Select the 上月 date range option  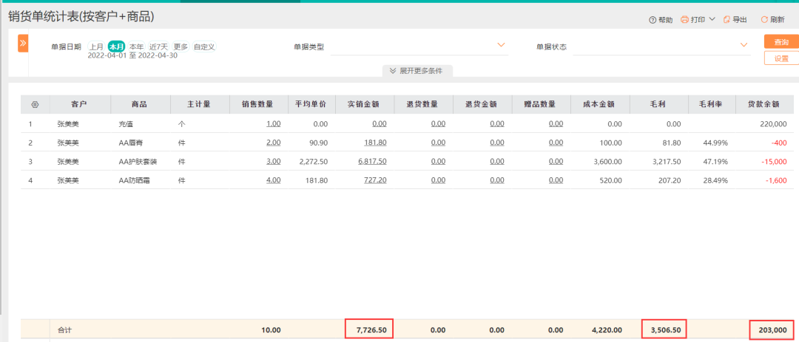97,47
